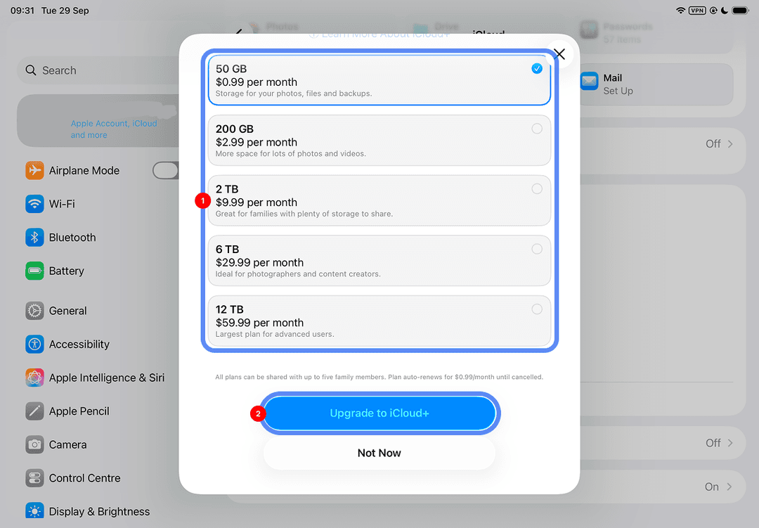
Task: Open Bluetooth settings icon
Action: point(34,238)
